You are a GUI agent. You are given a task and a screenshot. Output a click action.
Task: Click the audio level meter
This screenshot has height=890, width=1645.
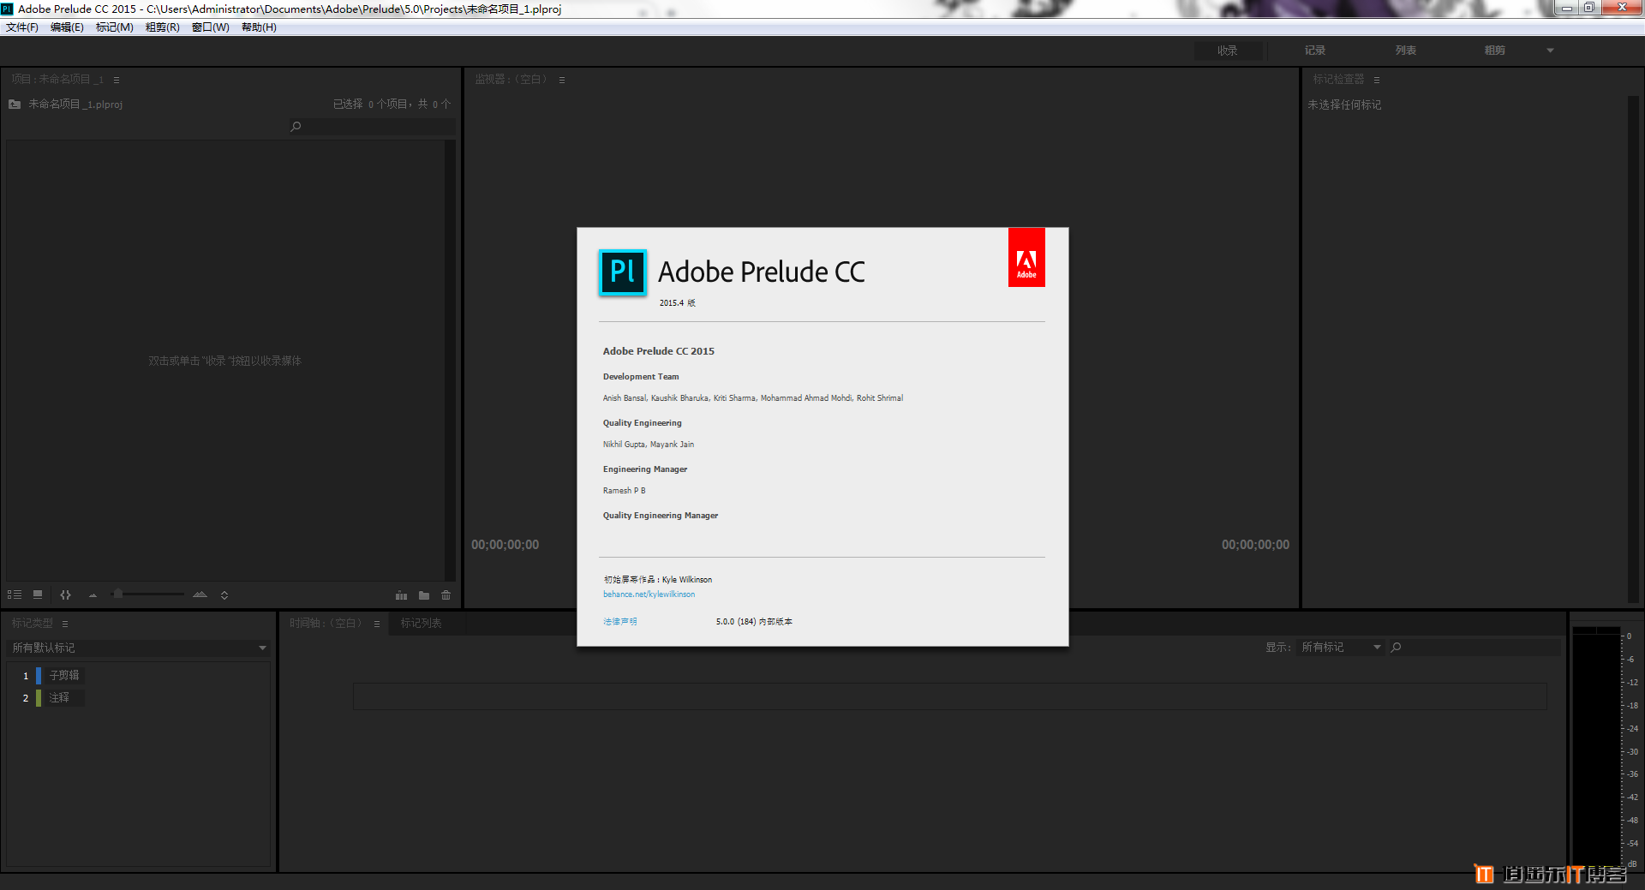pyautogui.click(x=1596, y=748)
